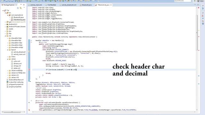Viewport: 205px width, 115px height.
Task: Expand the gen folder node
Action: pos(5,22)
